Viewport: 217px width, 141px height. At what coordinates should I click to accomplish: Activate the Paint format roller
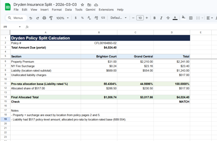click(51, 18)
